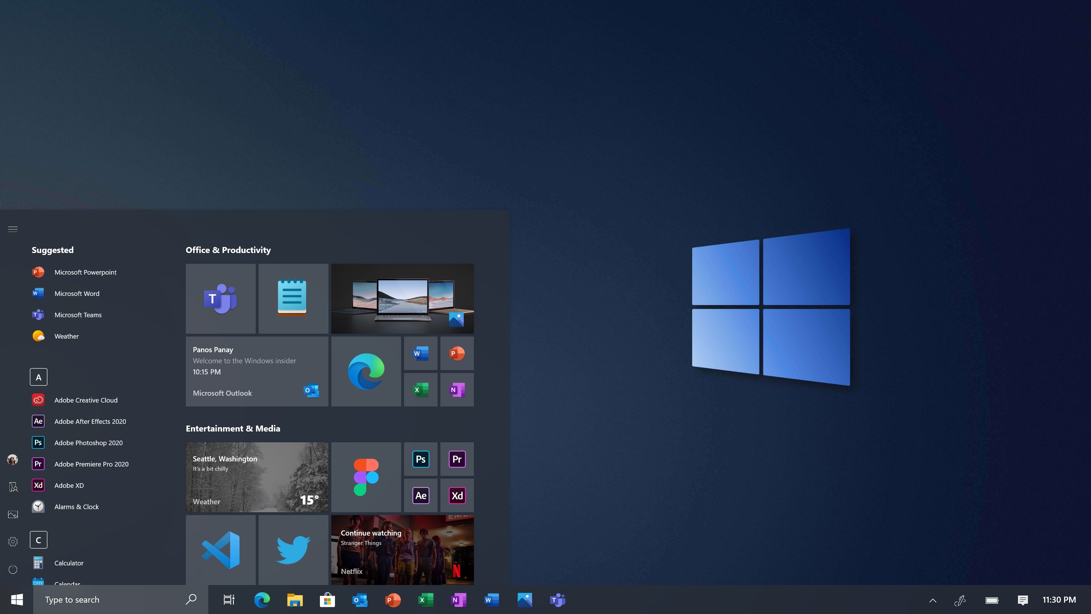Open Teams from the taskbar
The height and width of the screenshot is (614, 1091).
click(557, 600)
